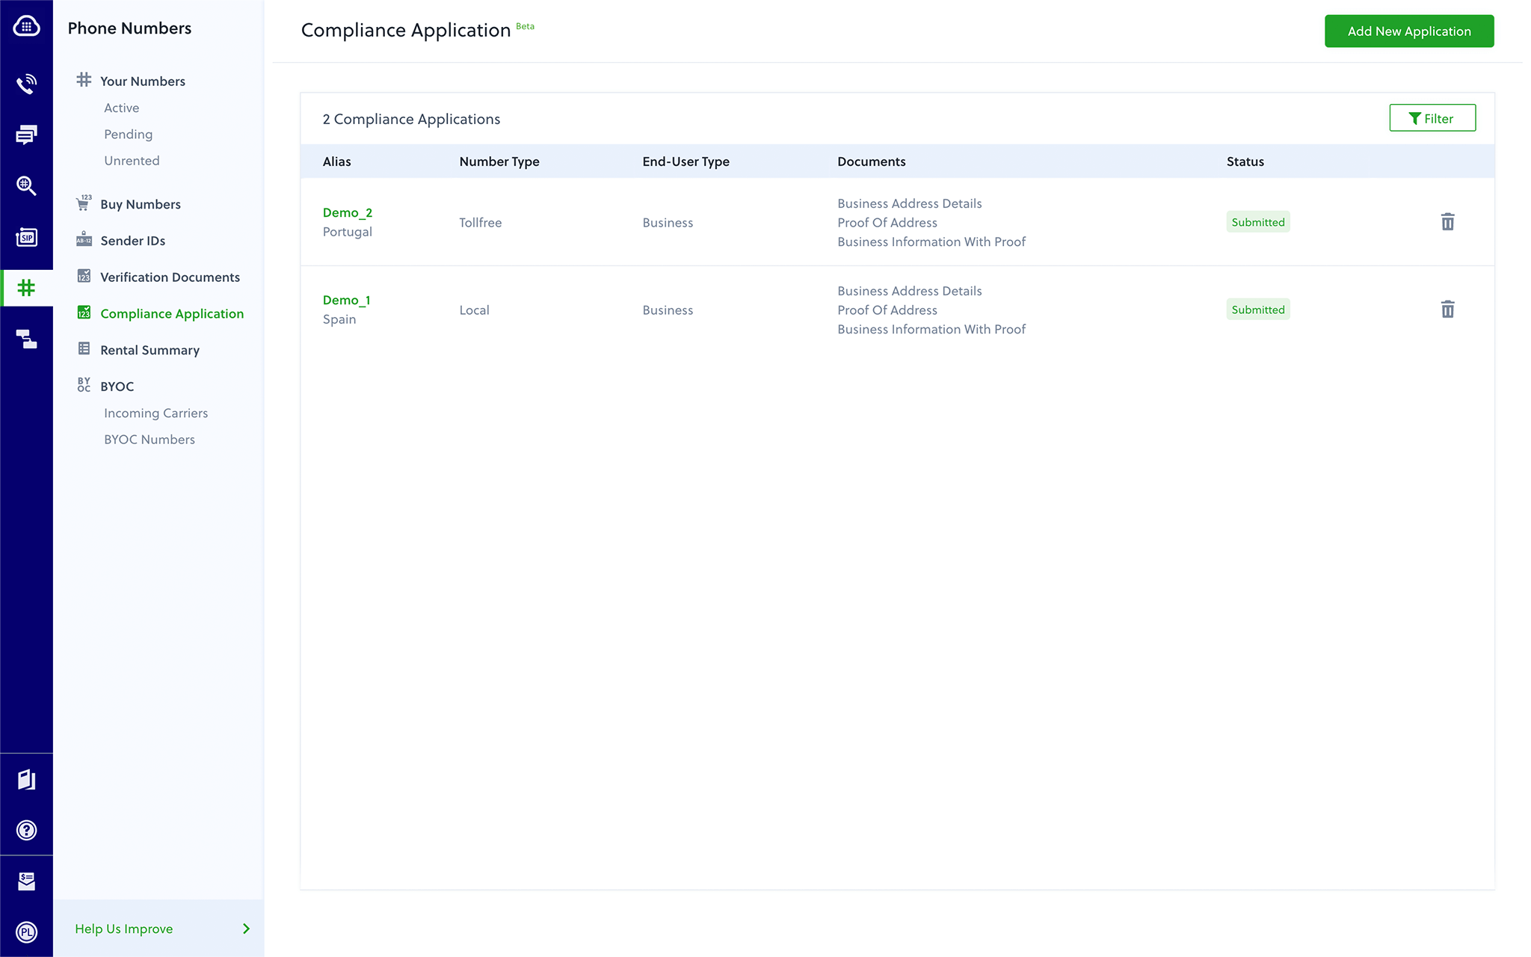Delete the Demo_1 application via trash icon
The width and height of the screenshot is (1531, 957).
coord(1448,309)
